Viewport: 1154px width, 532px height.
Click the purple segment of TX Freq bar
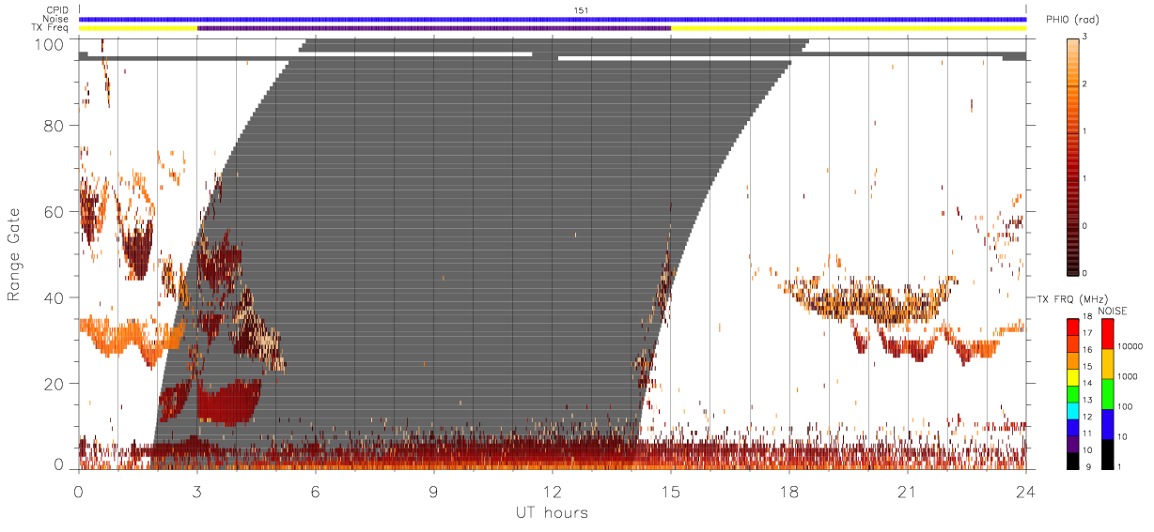pos(434,28)
